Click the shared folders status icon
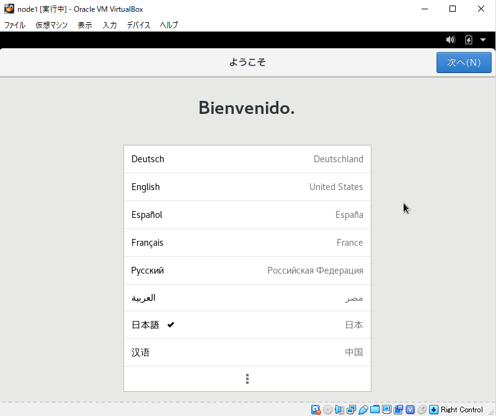 pos(375,410)
